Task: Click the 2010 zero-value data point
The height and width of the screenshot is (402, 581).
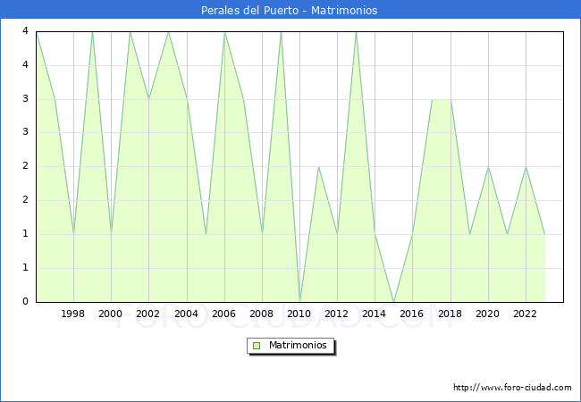Action: click(299, 302)
